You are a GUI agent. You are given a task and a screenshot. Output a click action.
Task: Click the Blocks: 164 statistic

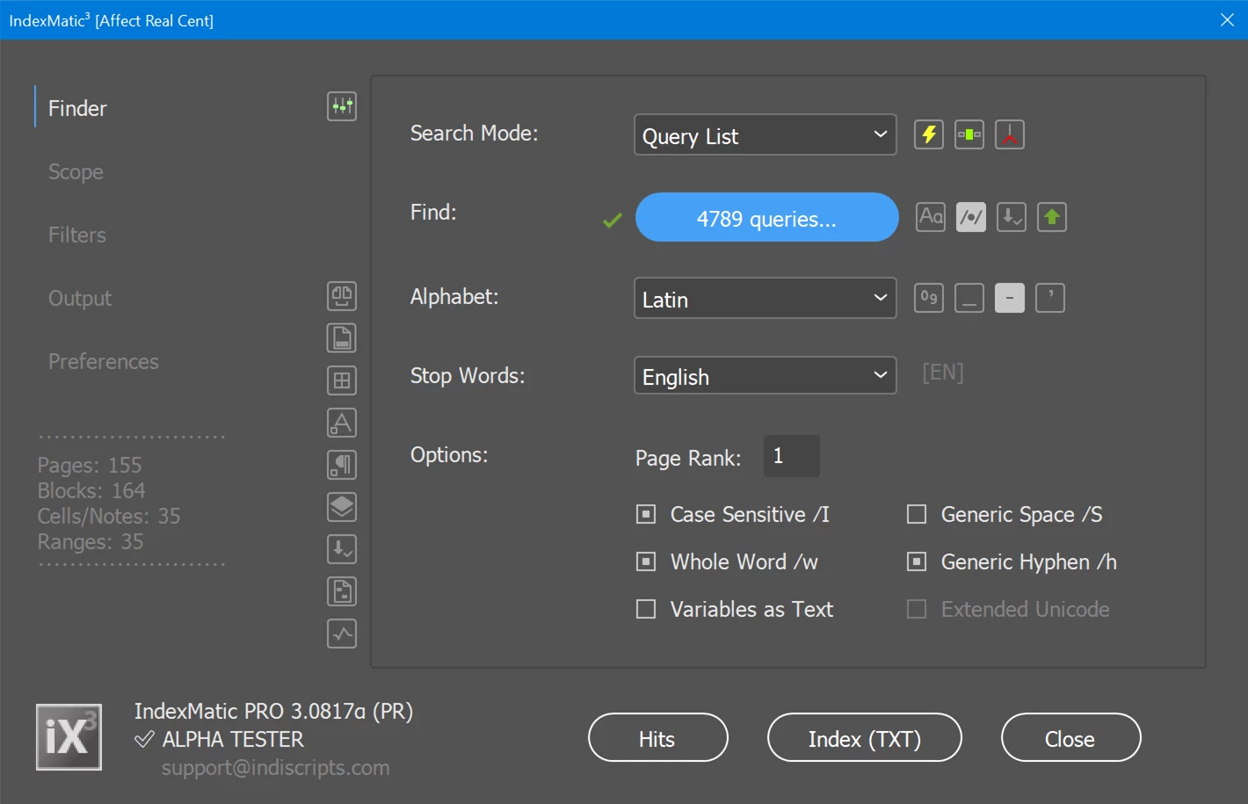pyautogui.click(x=91, y=490)
